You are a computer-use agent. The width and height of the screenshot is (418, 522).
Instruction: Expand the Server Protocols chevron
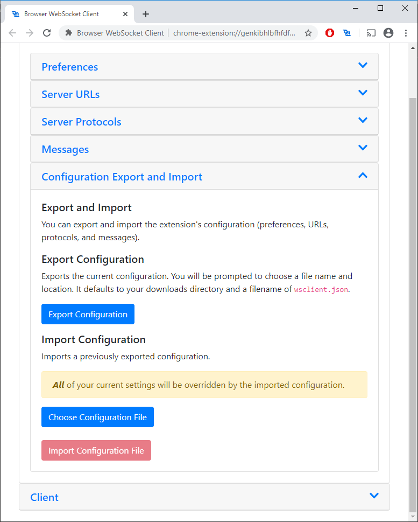[x=363, y=120]
